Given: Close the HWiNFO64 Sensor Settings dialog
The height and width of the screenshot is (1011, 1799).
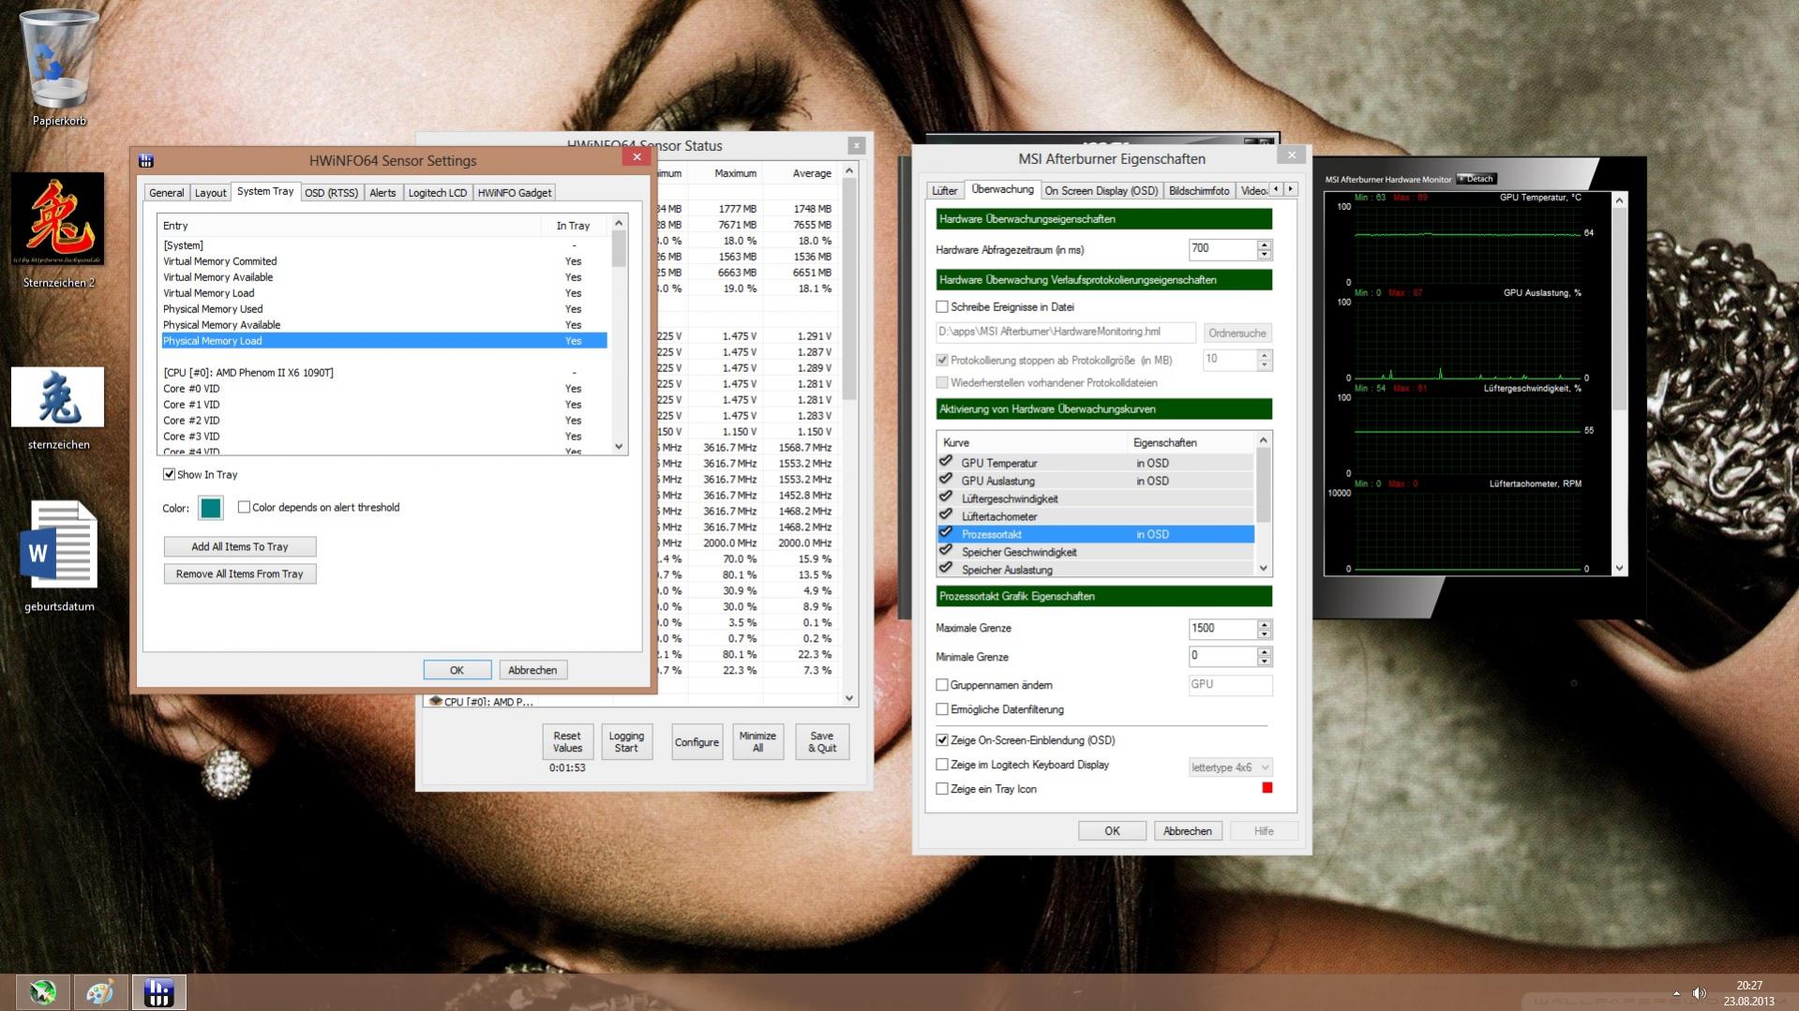Looking at the screenshot, I should click(x=637, y=156).
